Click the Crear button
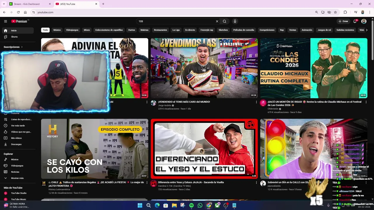Viewport: 374px width, 210px height. [x=343, y=21]
